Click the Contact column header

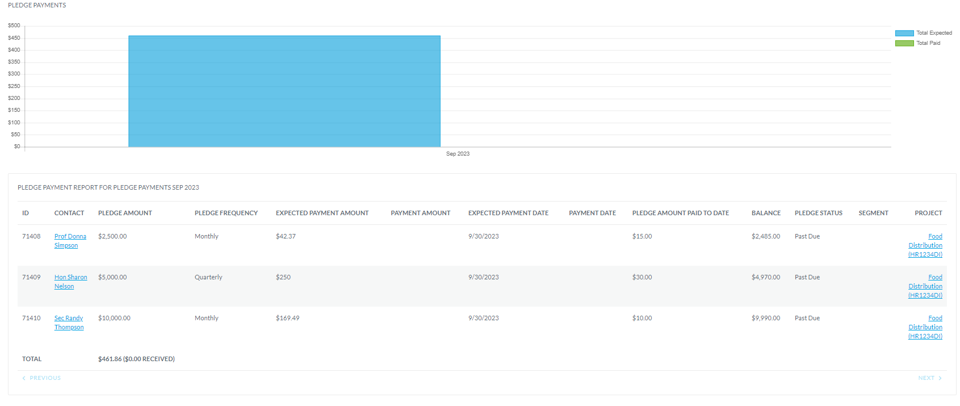pos(69,213)
